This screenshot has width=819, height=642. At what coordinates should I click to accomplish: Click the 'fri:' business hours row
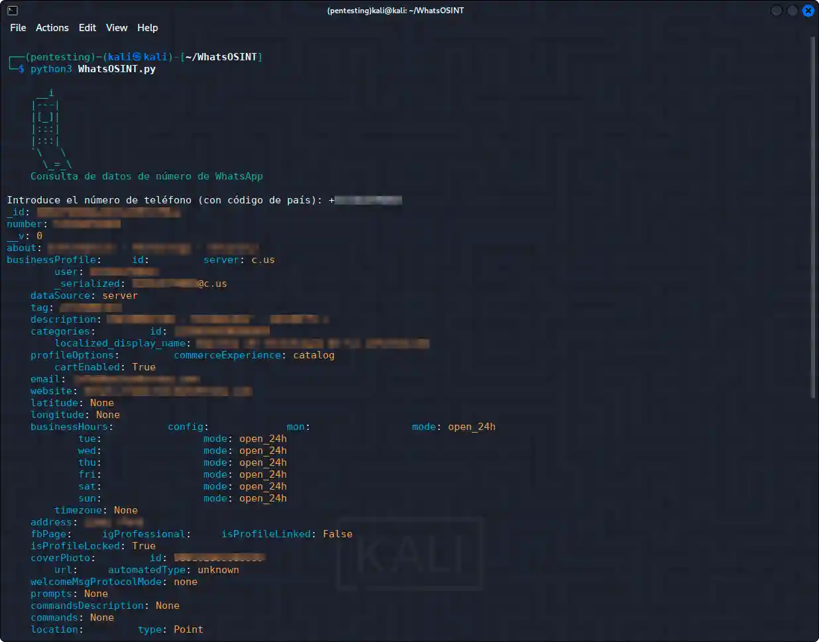pos(182,474)
